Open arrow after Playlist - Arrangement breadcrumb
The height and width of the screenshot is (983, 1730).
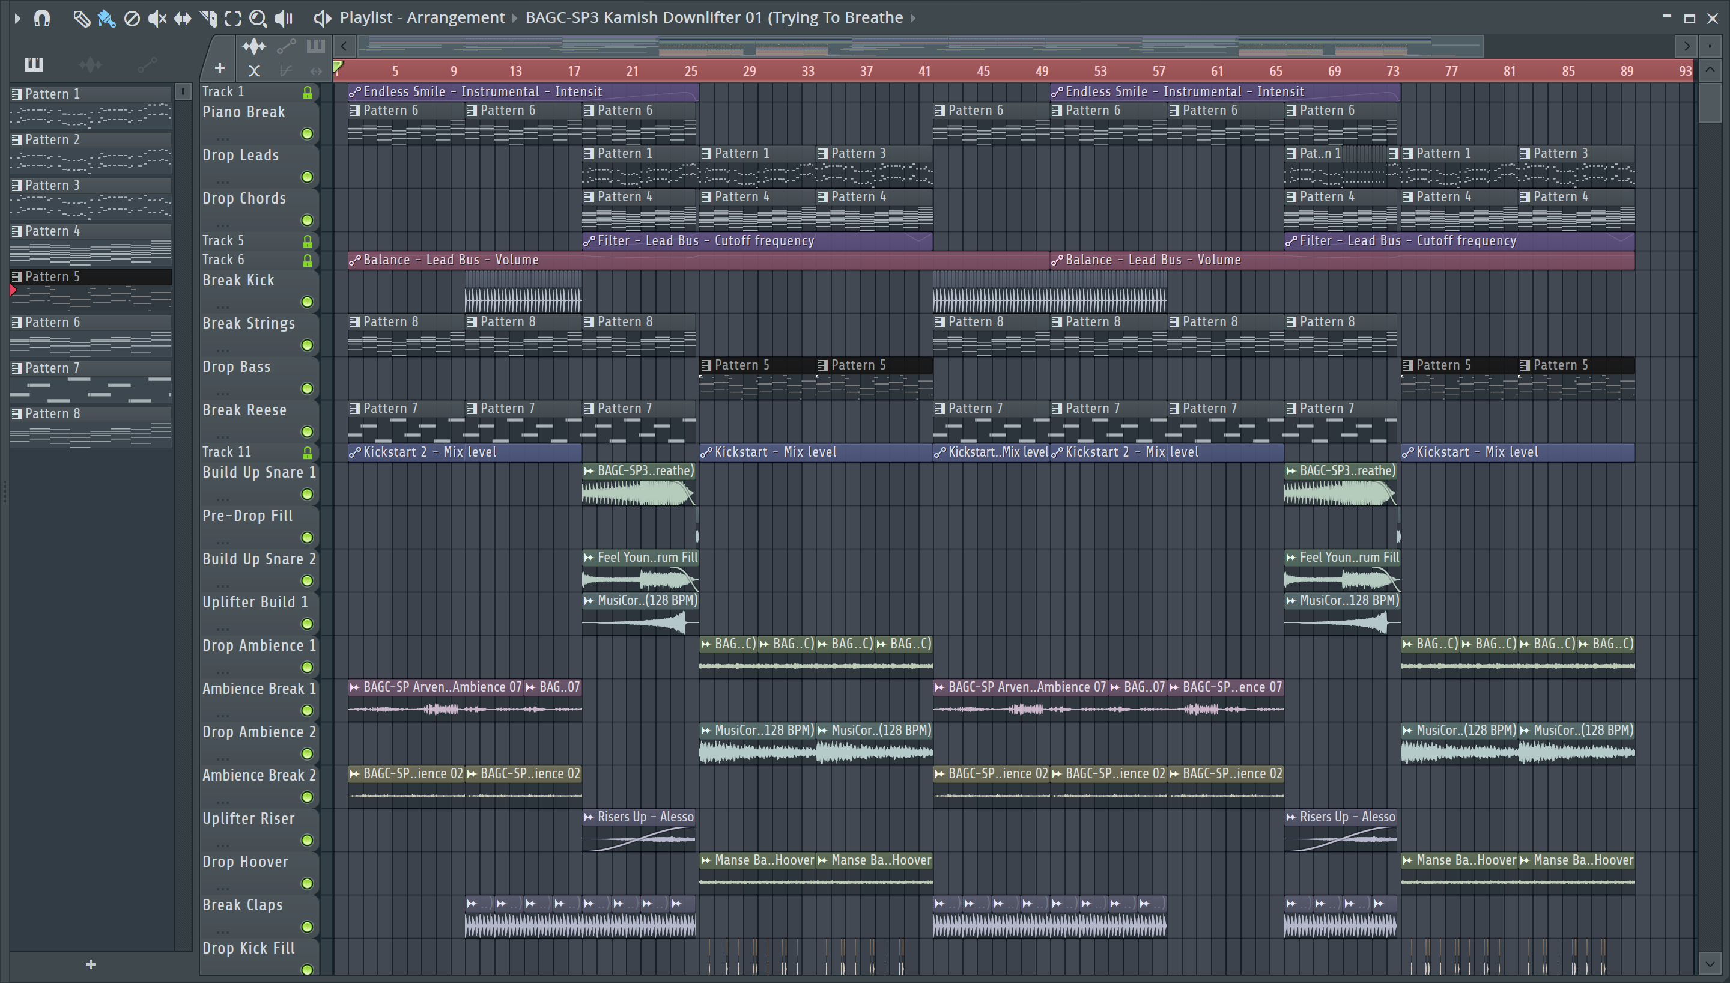click(x=515, y=18)
